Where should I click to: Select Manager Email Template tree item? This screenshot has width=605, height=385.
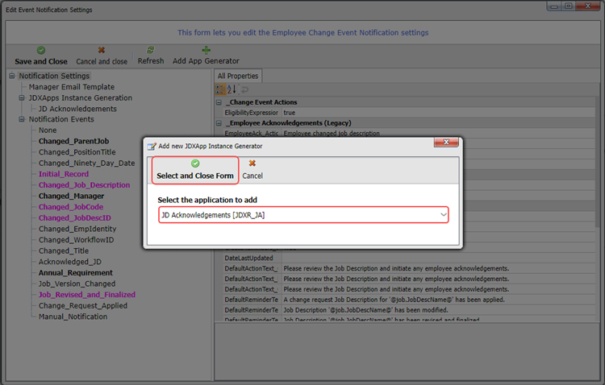click(71, 87)
